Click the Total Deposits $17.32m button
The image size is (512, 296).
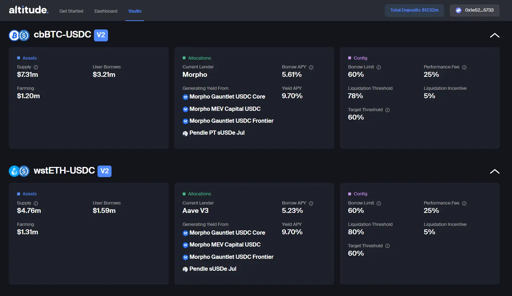pos(414,10)
